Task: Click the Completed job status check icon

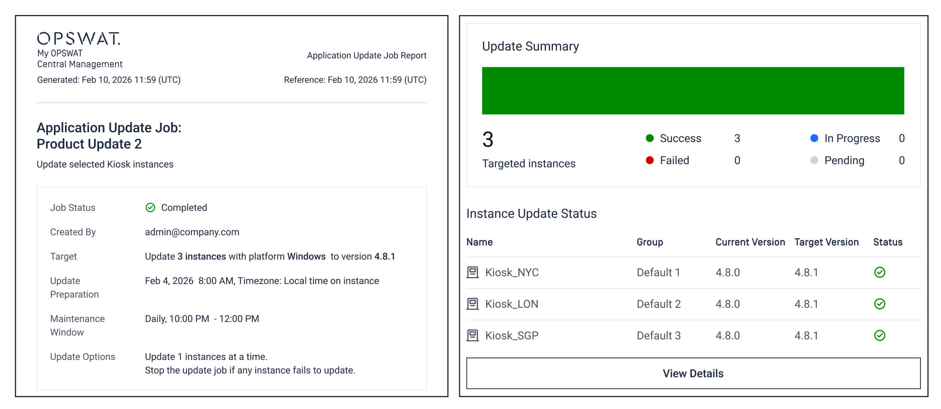Action: 150,208
